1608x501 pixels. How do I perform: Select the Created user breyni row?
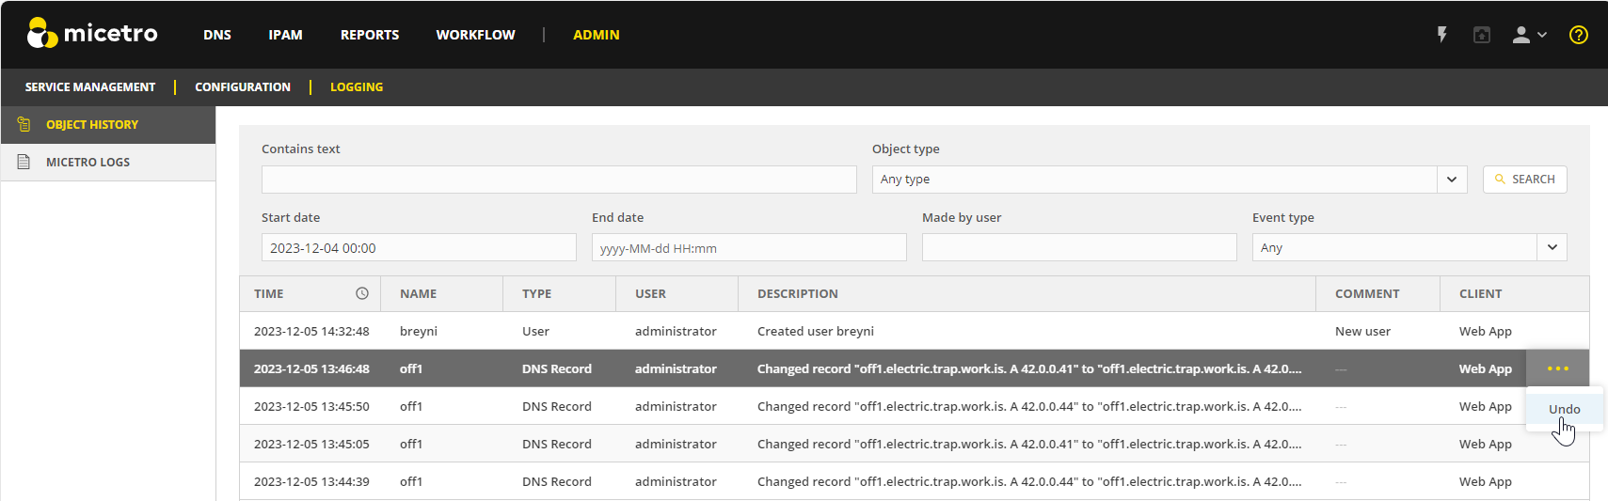815,331
